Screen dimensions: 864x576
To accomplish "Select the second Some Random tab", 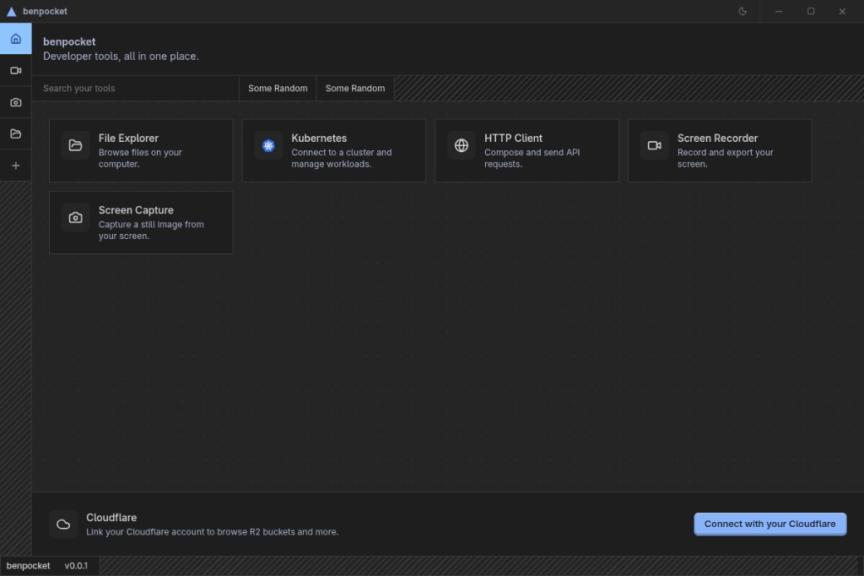I will click(355, 89).
